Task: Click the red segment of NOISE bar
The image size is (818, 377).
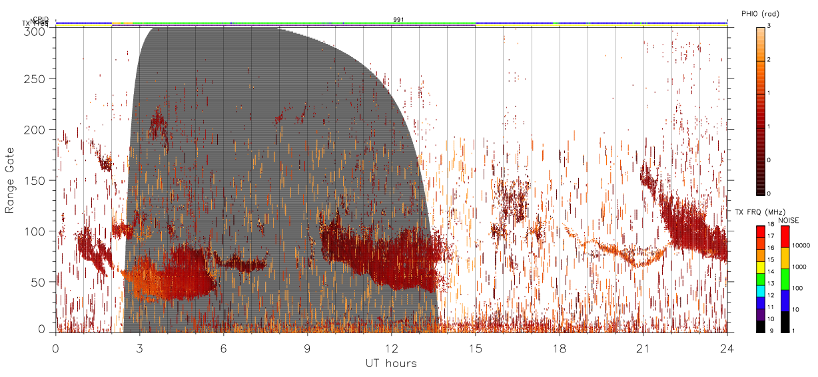Action: (785, 237)
